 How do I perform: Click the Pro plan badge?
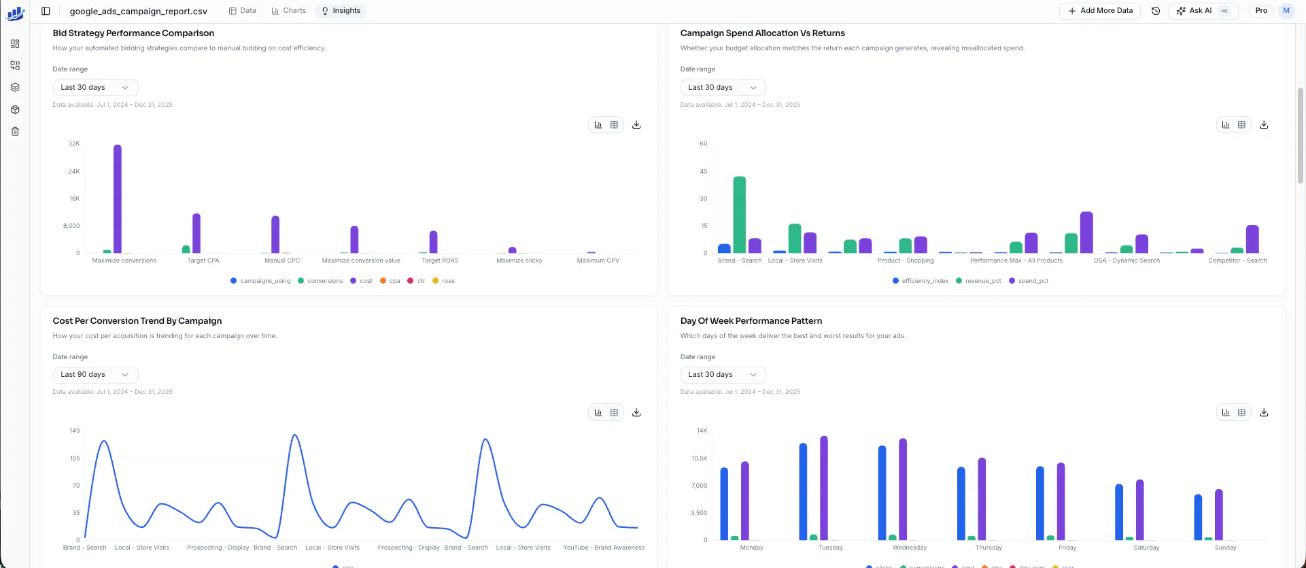click(1261, 11)
